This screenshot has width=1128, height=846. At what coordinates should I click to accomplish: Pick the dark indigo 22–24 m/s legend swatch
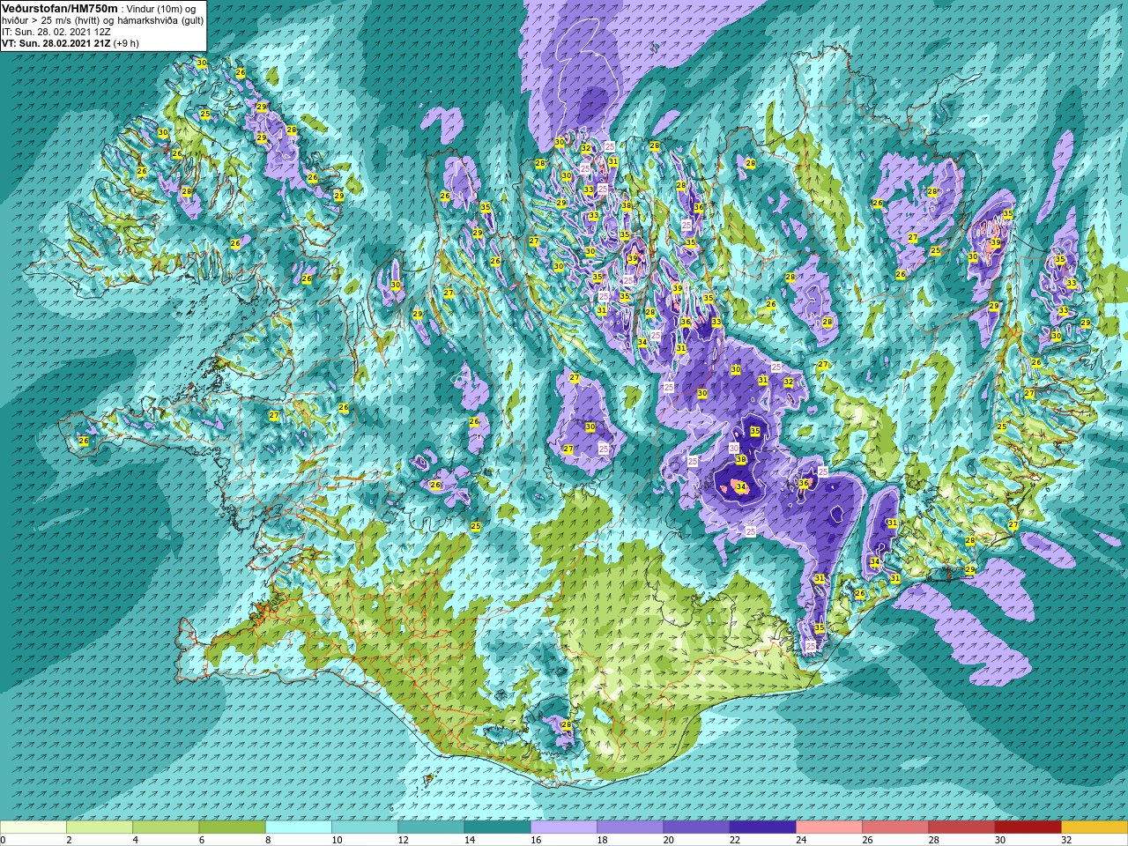click(x=762, y=827)
